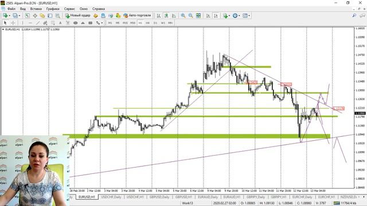
Task: Click the Tile Windows icon
Action: [198, 15]
